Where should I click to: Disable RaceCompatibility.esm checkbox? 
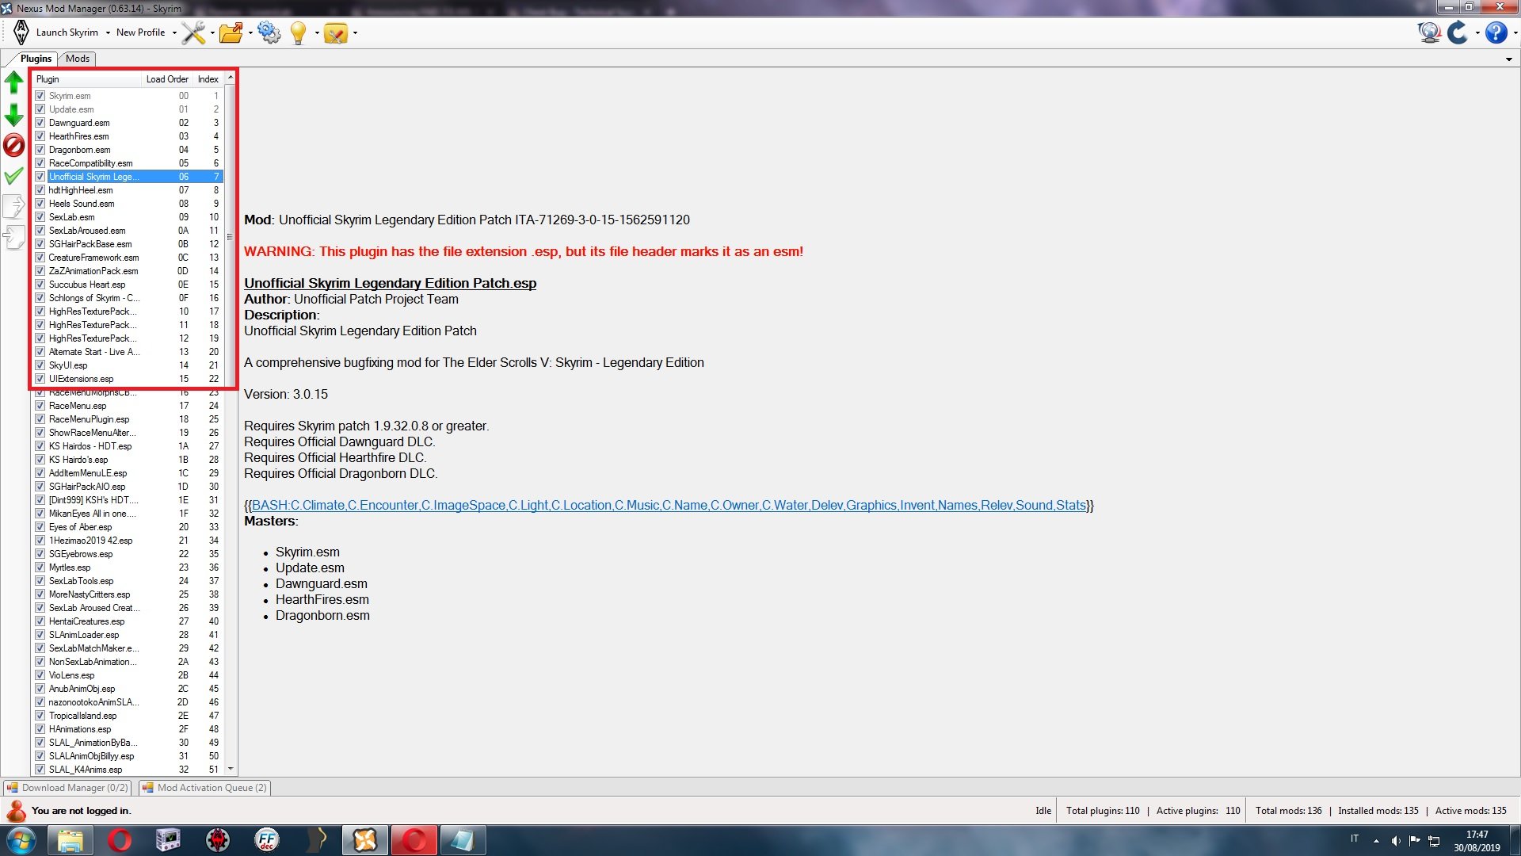coord(40,163)
